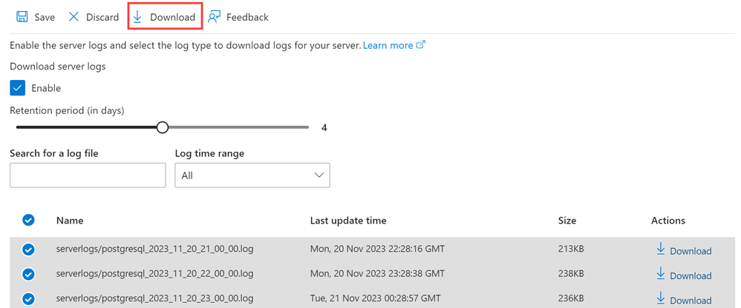741x308 pixels.
Task: Click the highlighted Download toolbar button
Action: pyautogui.click(x=166, y=17)
